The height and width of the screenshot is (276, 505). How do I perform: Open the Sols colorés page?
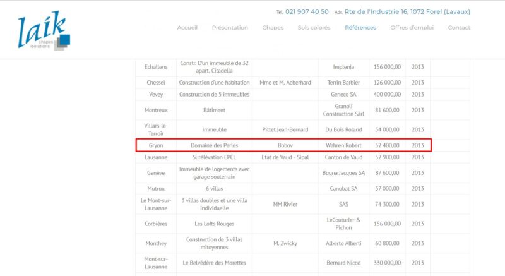314,28
